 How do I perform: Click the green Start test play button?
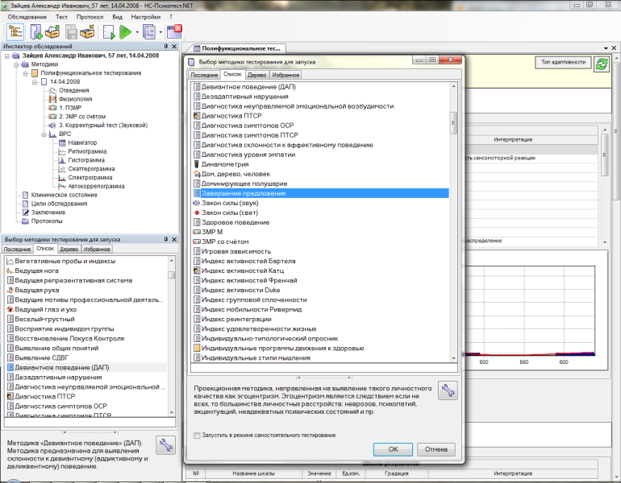coord(125,32)
